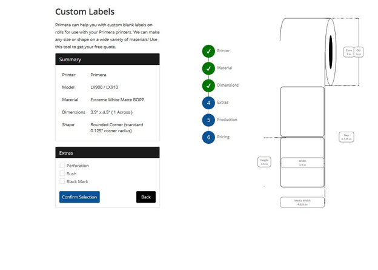Click the Gap 0.125 in diagram label

pos(346,137)
